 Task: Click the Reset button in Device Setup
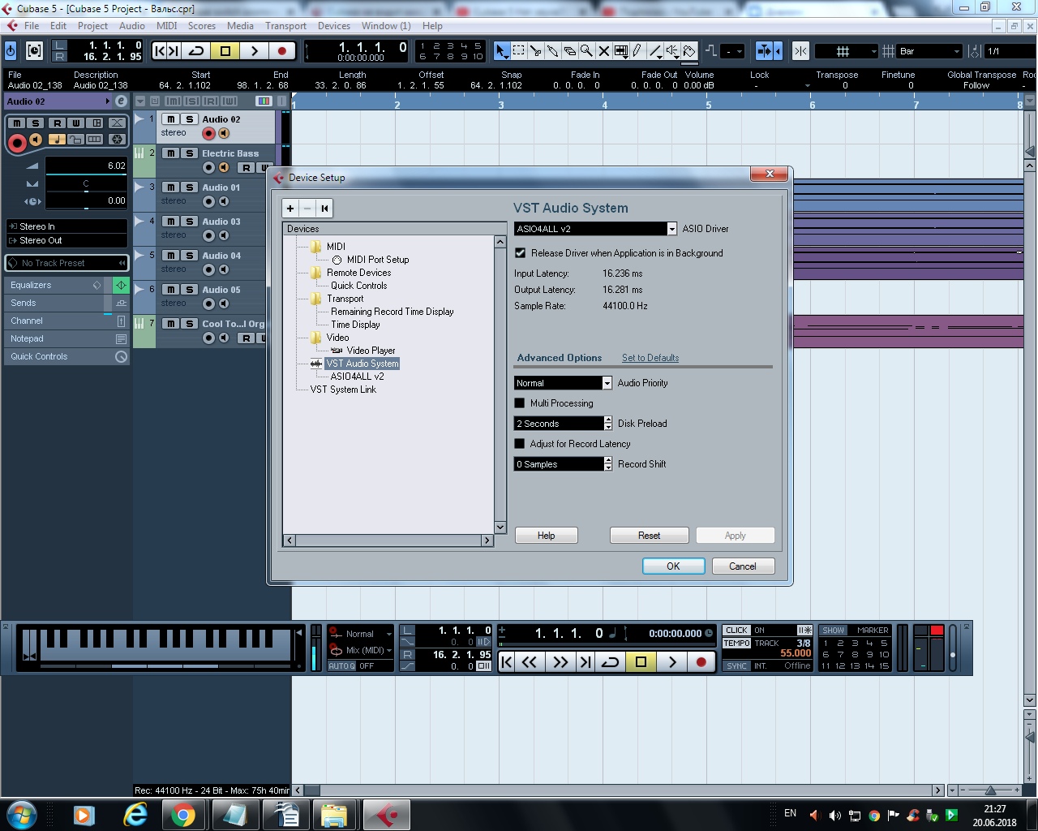(649, 536)
